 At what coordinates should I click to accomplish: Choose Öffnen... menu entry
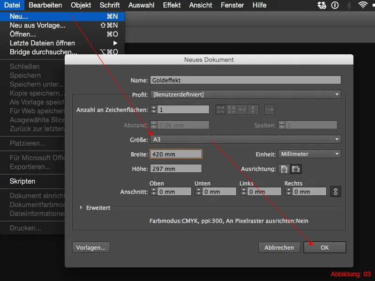(x=62, y=34)
